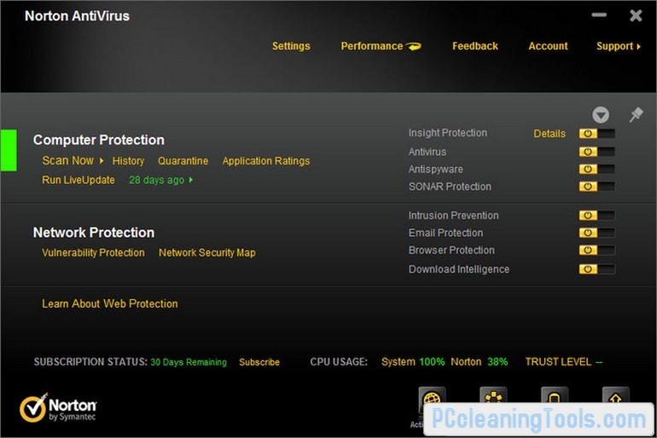Click the Norton by Symantec checkmark logo
Screen dimensions: 657x438
click(x=58, y=407)
